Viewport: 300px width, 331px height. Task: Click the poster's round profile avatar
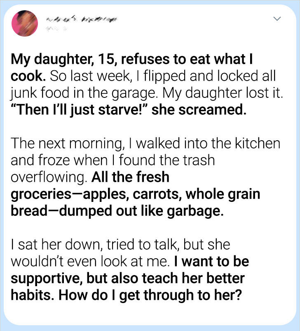click(x=25, y=22)
